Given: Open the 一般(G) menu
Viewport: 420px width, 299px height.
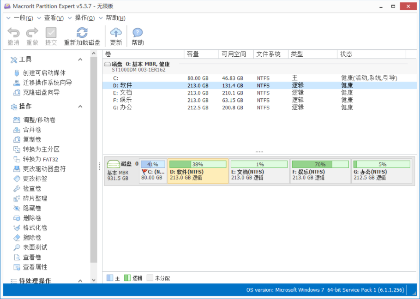Looking at the screenshot, I should [x=23, y=18].
